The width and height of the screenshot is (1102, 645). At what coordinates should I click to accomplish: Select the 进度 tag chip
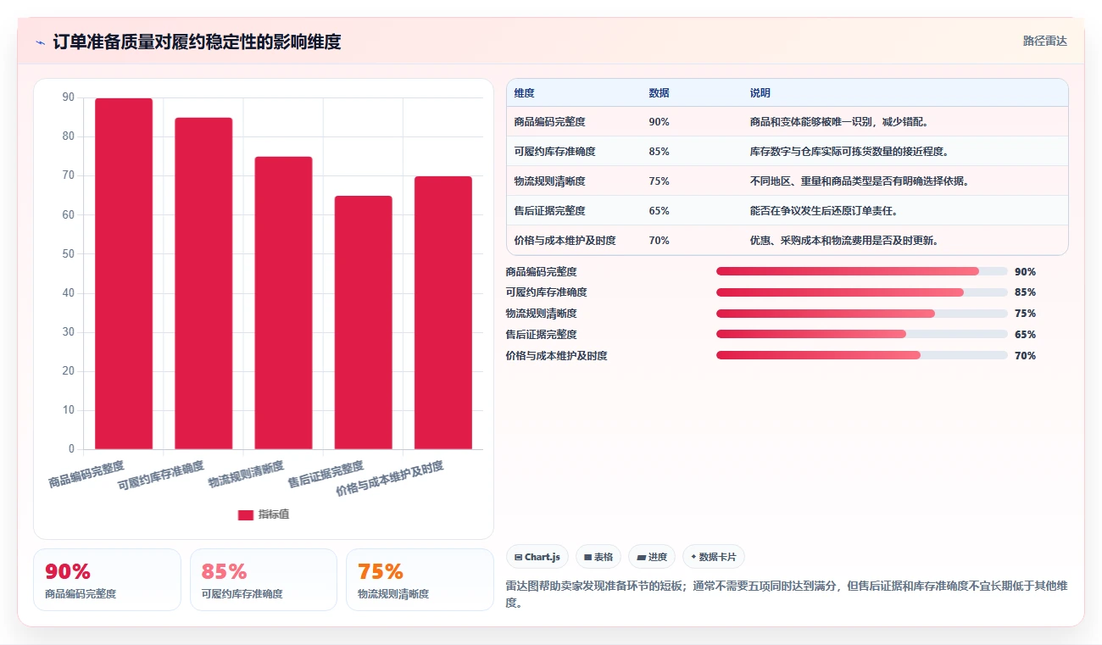click(x=652, y=557)
